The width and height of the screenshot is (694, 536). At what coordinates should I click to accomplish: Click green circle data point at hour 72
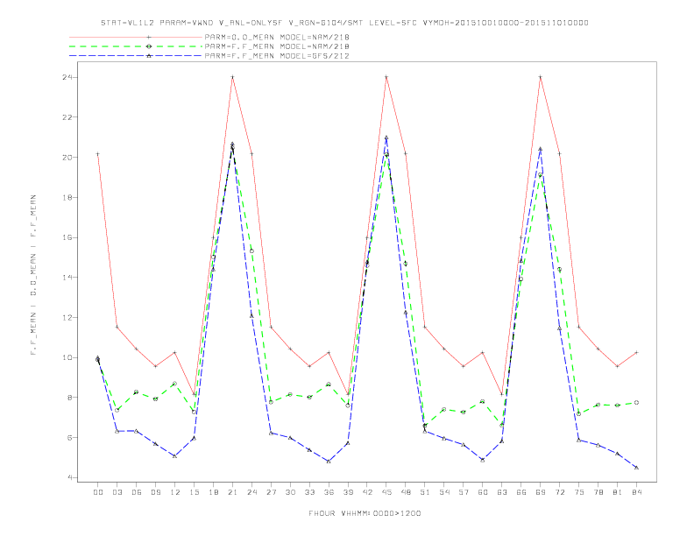pos(559,269)
